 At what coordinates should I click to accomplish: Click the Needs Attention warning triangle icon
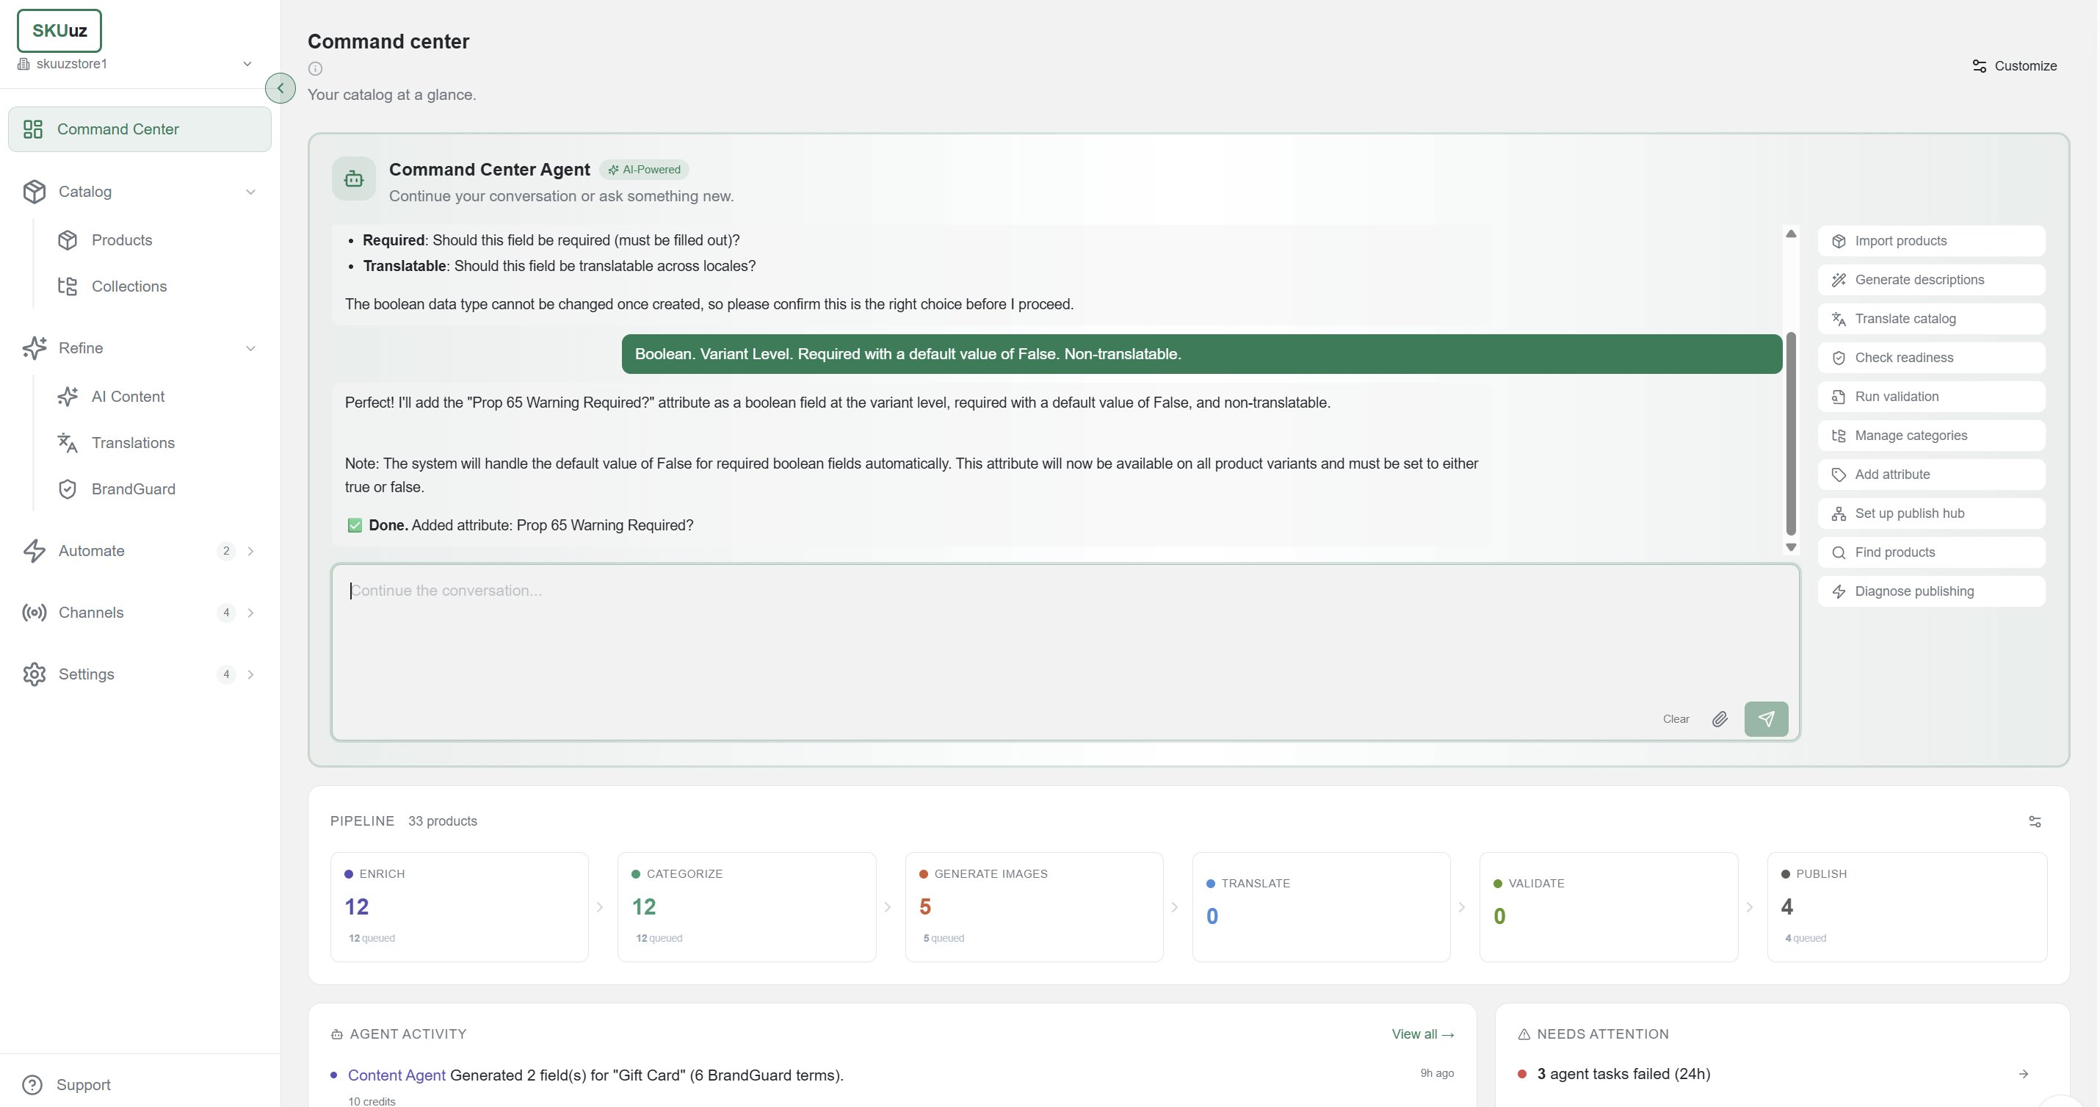[1524, 1034]
